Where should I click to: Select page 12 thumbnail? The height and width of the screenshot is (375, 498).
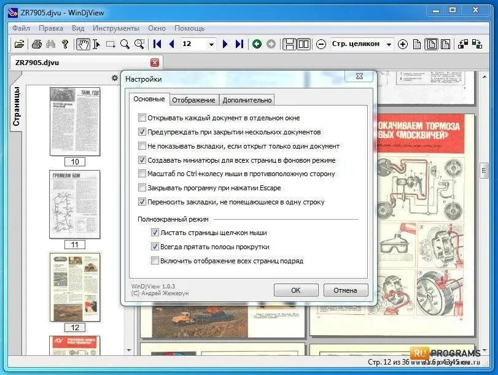click(75, 287)
